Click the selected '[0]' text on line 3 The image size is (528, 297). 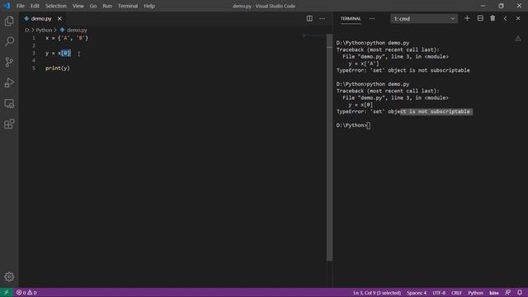point(66,53)
